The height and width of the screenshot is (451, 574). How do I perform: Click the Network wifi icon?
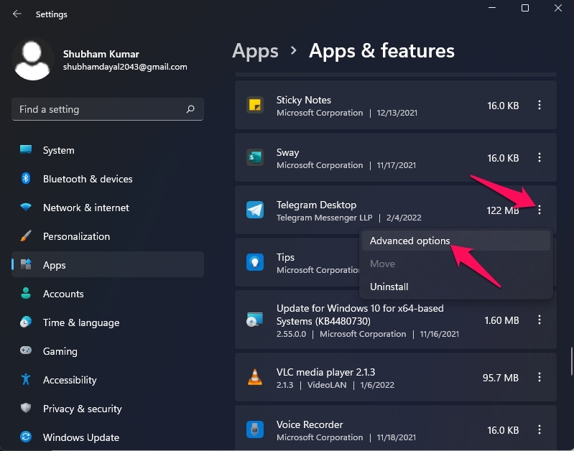coord(26,208)
